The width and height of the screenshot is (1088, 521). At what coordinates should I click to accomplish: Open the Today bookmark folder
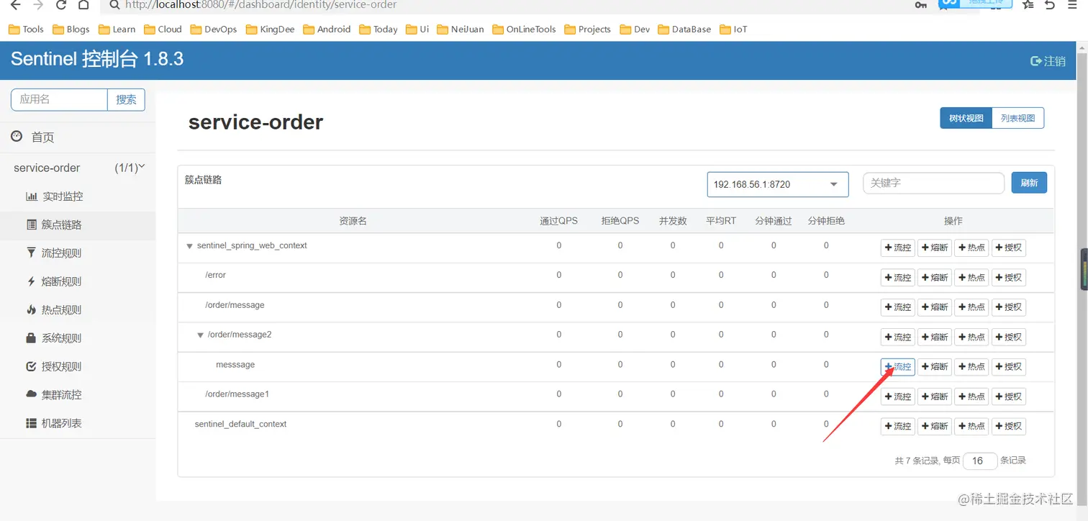[378, 30]
